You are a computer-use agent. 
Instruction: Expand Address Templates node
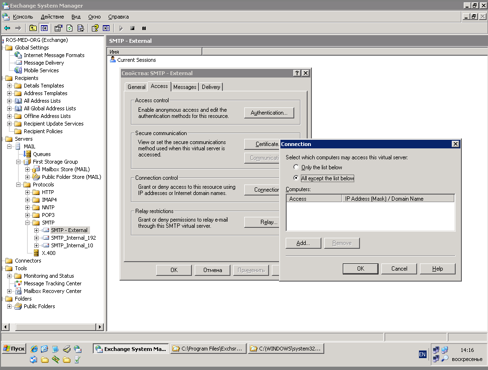(x=10, y=93)
